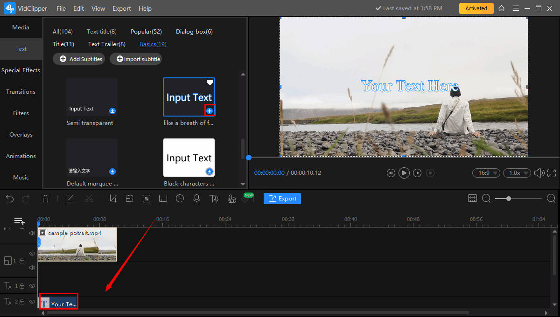The image size is (560, 317).
Task: Switch to the Transitions tab in sidebar
Action: [x=21, y=92]
